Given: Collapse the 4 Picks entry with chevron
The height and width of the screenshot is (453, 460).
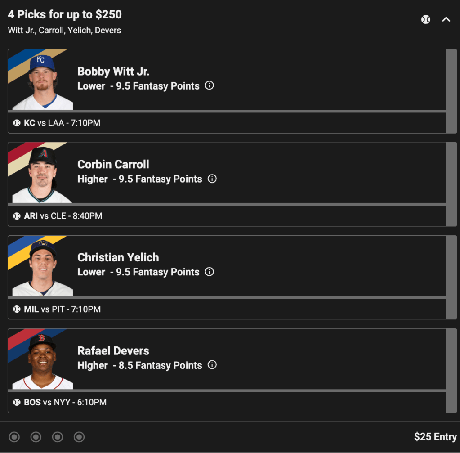Looking at the screenshot, I should tap(446, 19).
